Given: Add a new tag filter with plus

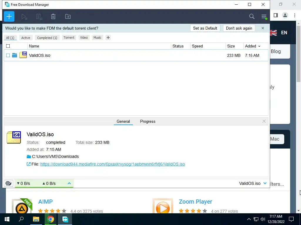Looking at the screenshot, I should pyautogui.click(x=108, y=37).
